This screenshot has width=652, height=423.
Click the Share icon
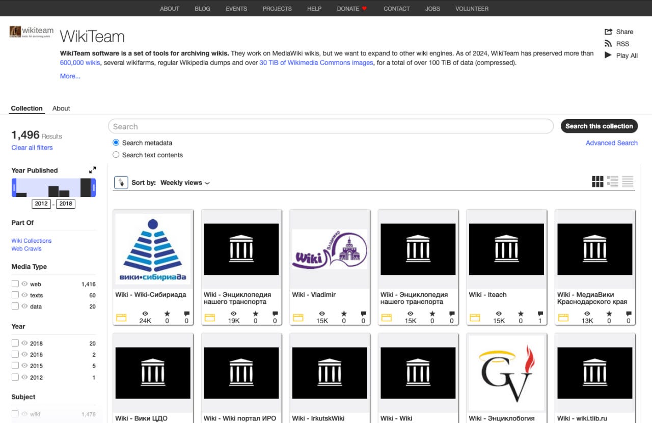[x=608, y=32]
